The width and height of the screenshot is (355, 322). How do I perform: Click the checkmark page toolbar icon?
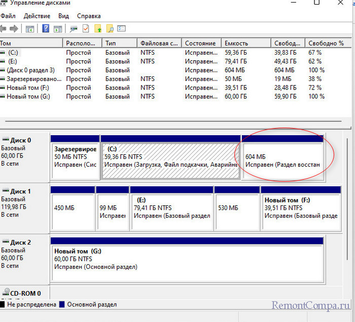(86, 29)
